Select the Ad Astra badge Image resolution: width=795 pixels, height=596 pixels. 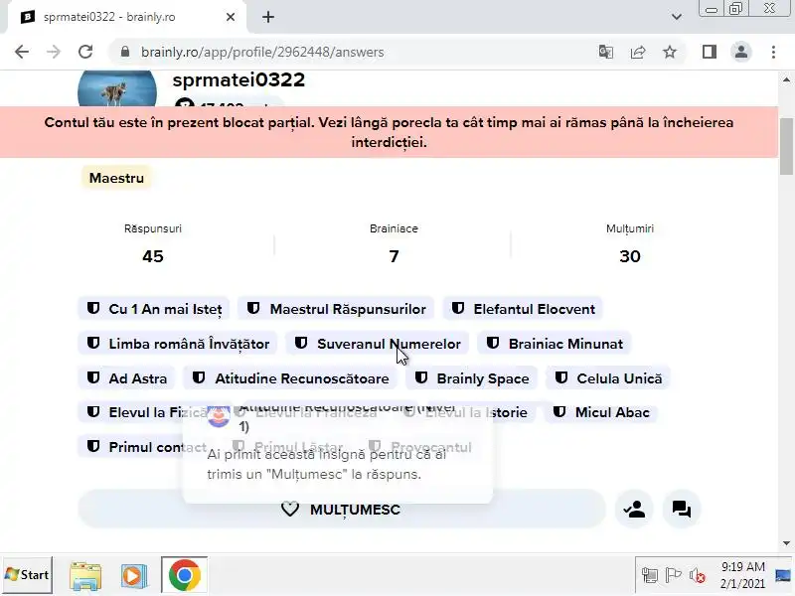coord(126,378)
